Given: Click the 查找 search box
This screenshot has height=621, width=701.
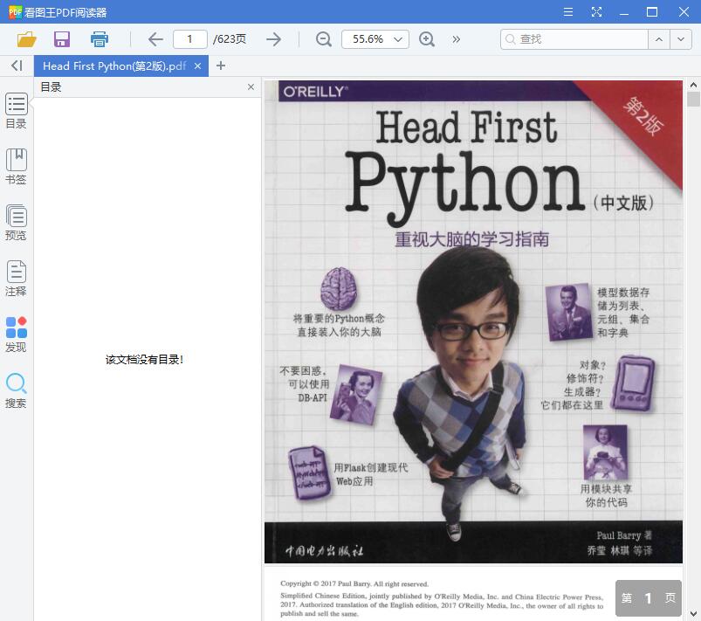Looking at the screenshot, I should point(574,39).
